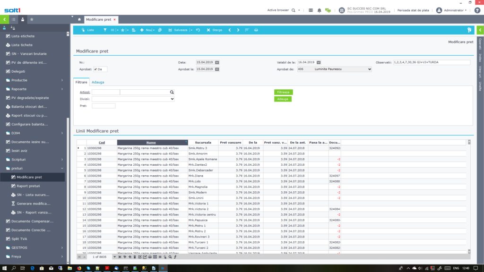
Task: Click the Salveaza button
Action: click(178, 30)
